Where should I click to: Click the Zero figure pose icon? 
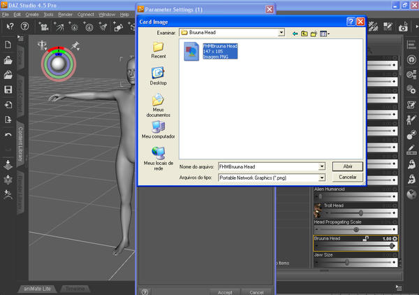tap(8, 194)
